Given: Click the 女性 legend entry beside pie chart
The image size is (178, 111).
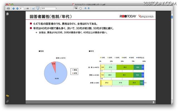Looking at the screenshot, I should [x=75, y=73].
